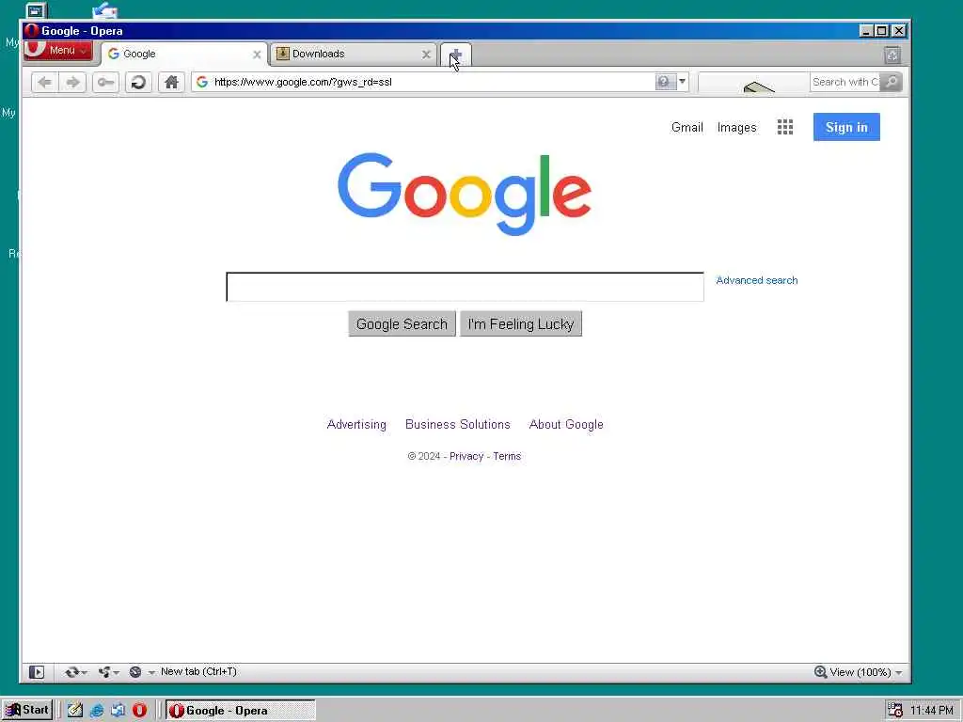Click the Google logo
Image resolution: width=963 pixels, height=722 pixels.
[465, 194]
